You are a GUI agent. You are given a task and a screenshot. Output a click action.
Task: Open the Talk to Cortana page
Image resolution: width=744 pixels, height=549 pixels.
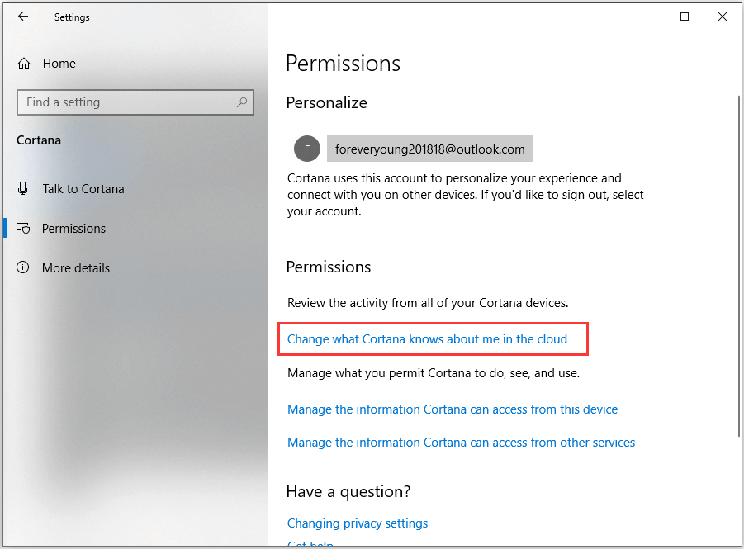tap(83, 189)
